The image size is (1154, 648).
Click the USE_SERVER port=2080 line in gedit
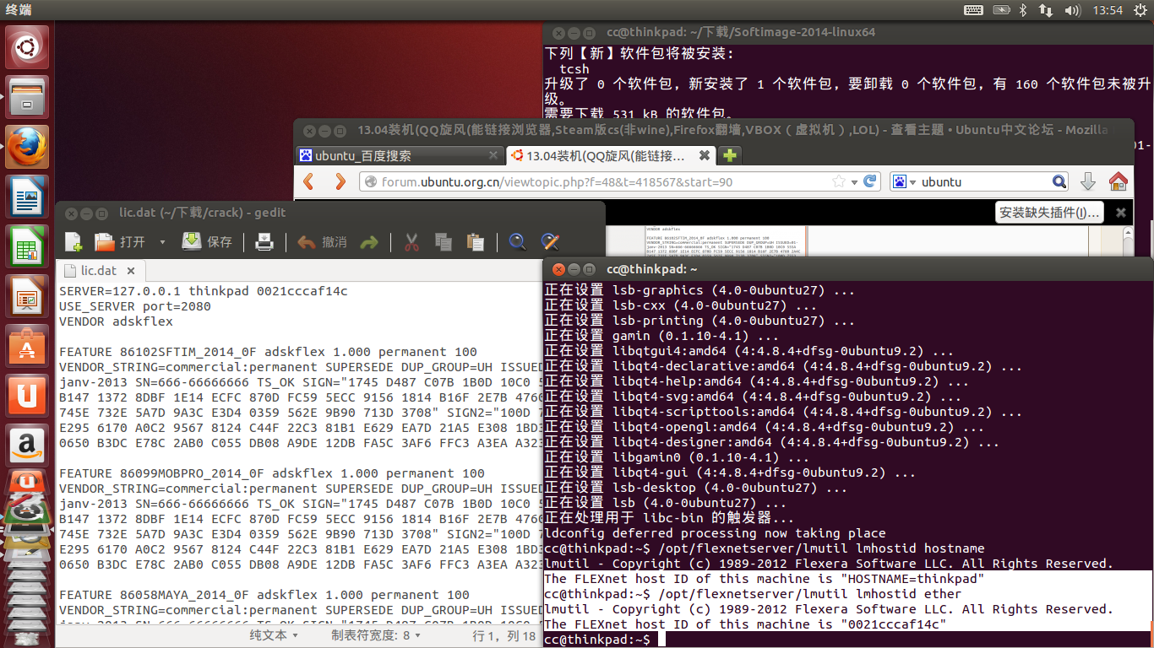click(x=134, y=306)
